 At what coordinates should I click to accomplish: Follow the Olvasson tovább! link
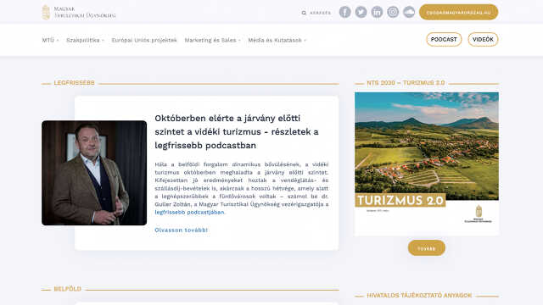point(181,230)
